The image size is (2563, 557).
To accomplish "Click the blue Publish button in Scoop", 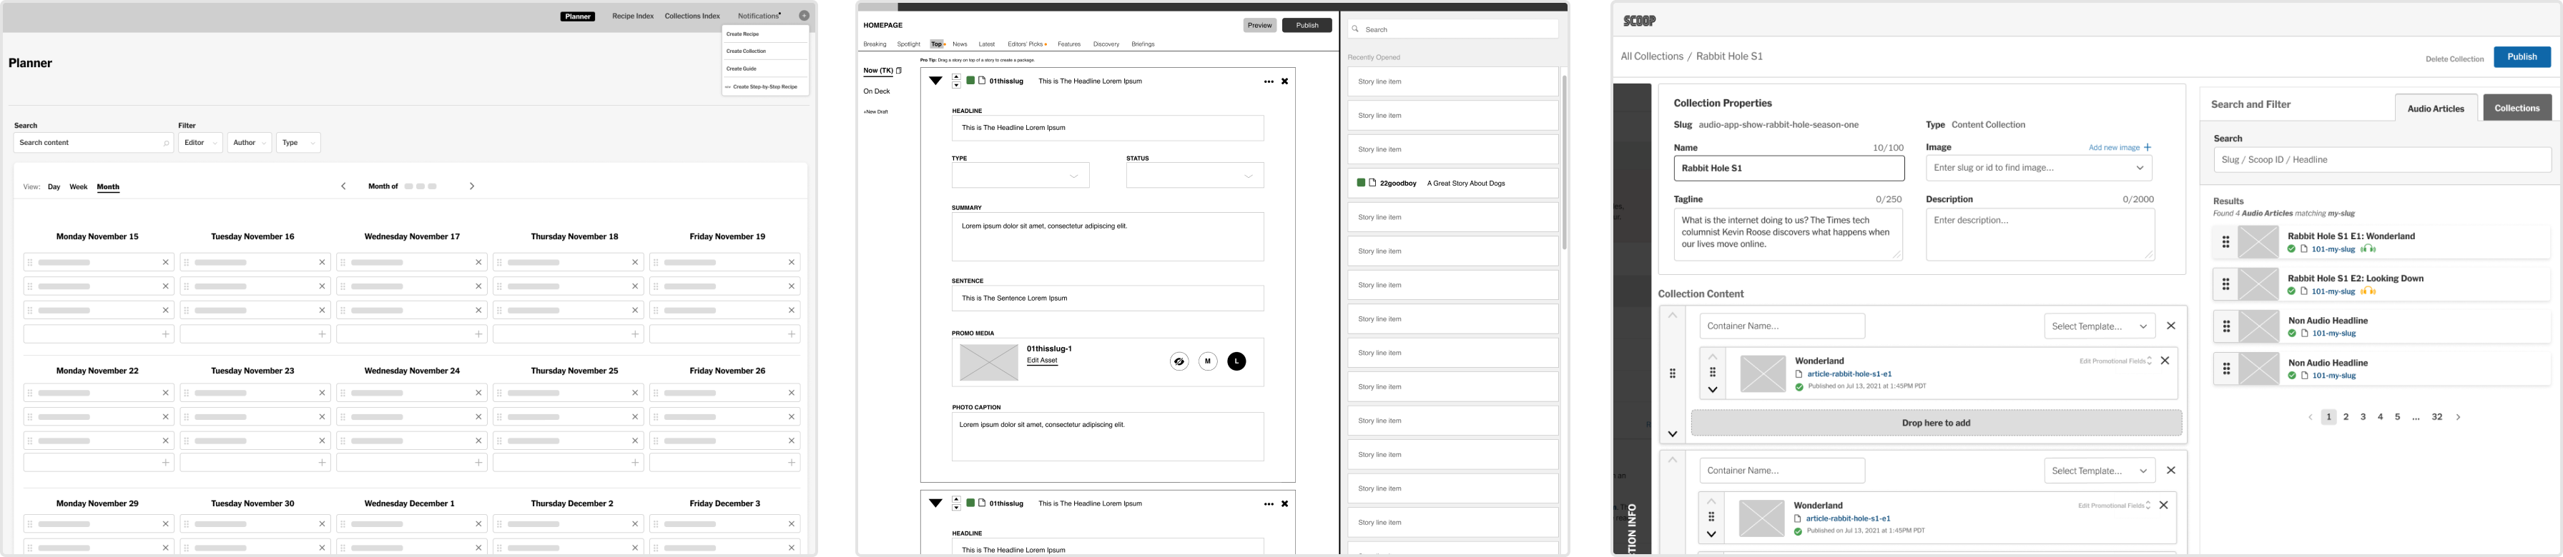I will tap(2522, 58).
